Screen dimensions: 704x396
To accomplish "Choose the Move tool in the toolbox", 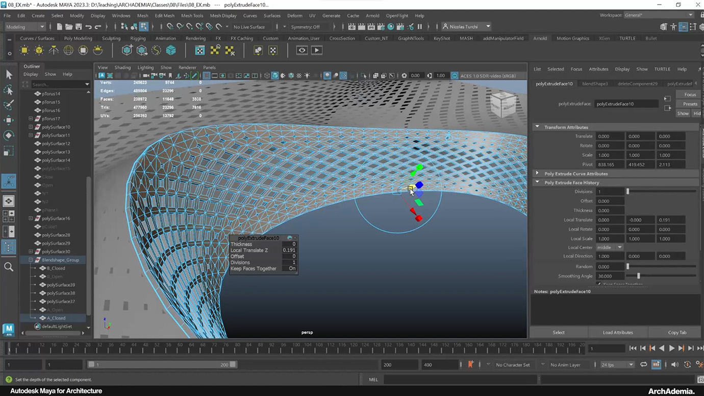I will 9,120.
